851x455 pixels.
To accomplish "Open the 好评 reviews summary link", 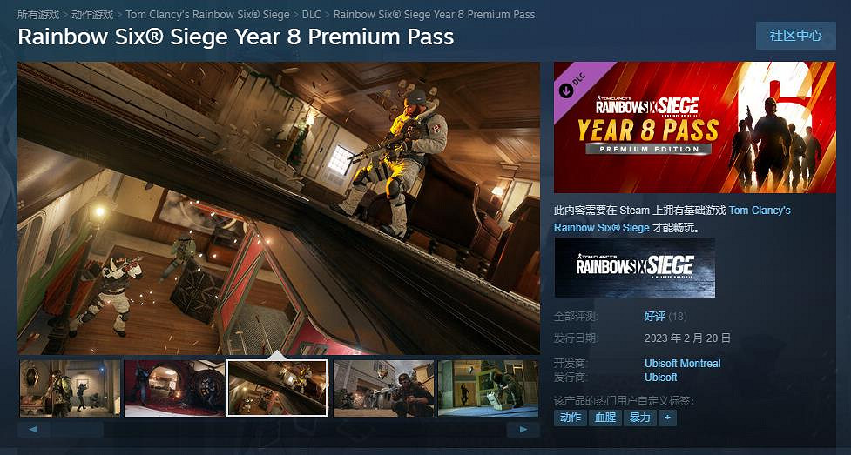I will click(x=654, y=316).
